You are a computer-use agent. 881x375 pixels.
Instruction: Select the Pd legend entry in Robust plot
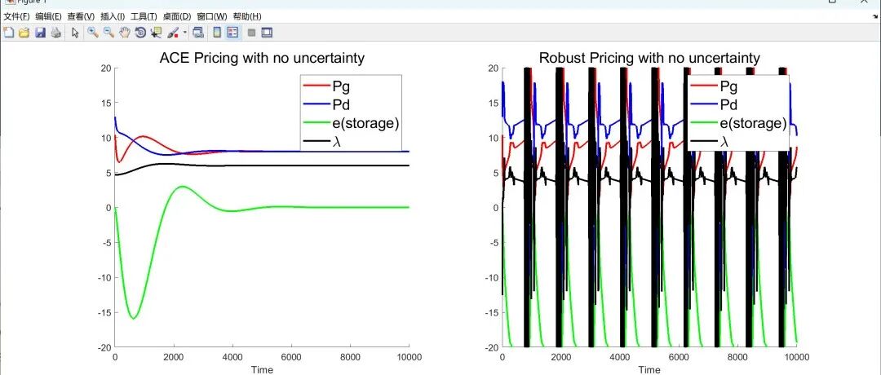(x=729, y=104)
